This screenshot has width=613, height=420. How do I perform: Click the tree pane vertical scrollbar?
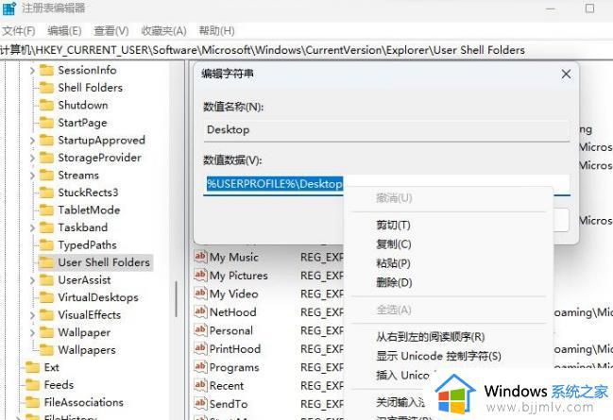point(177,302)
